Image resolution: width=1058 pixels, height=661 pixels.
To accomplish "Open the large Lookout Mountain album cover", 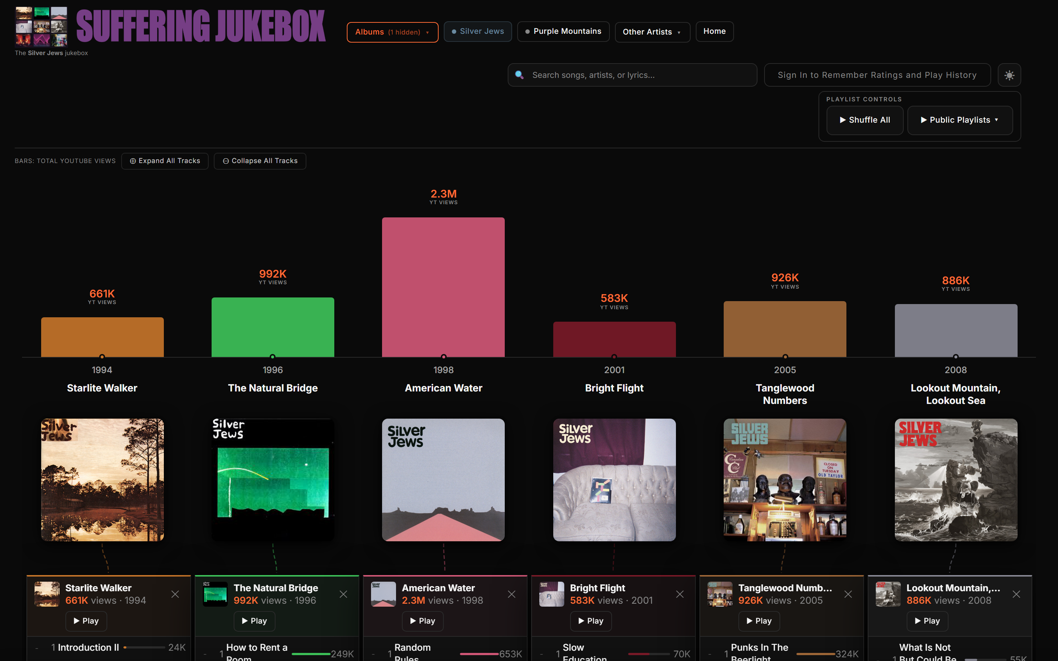I will point(956,480).
